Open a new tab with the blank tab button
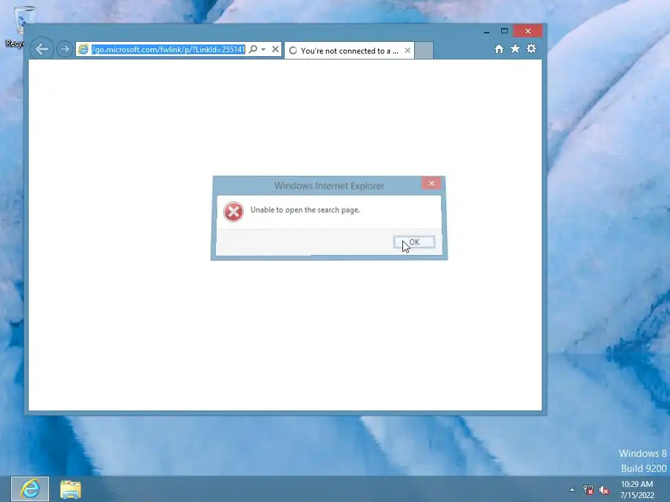Image resolution: width=670 pixels, height=502 pixels. click(424, 50)
